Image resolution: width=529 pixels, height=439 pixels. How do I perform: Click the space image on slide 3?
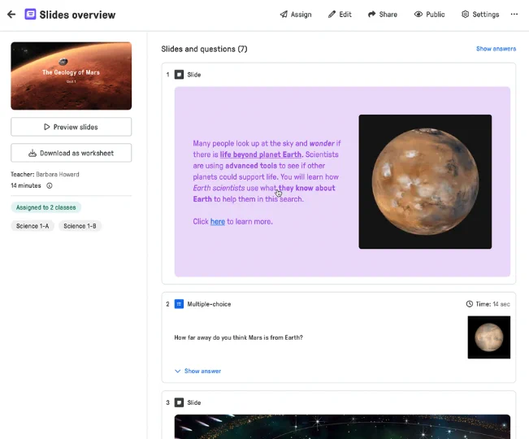pyautogui.click(x=342, y=427)
